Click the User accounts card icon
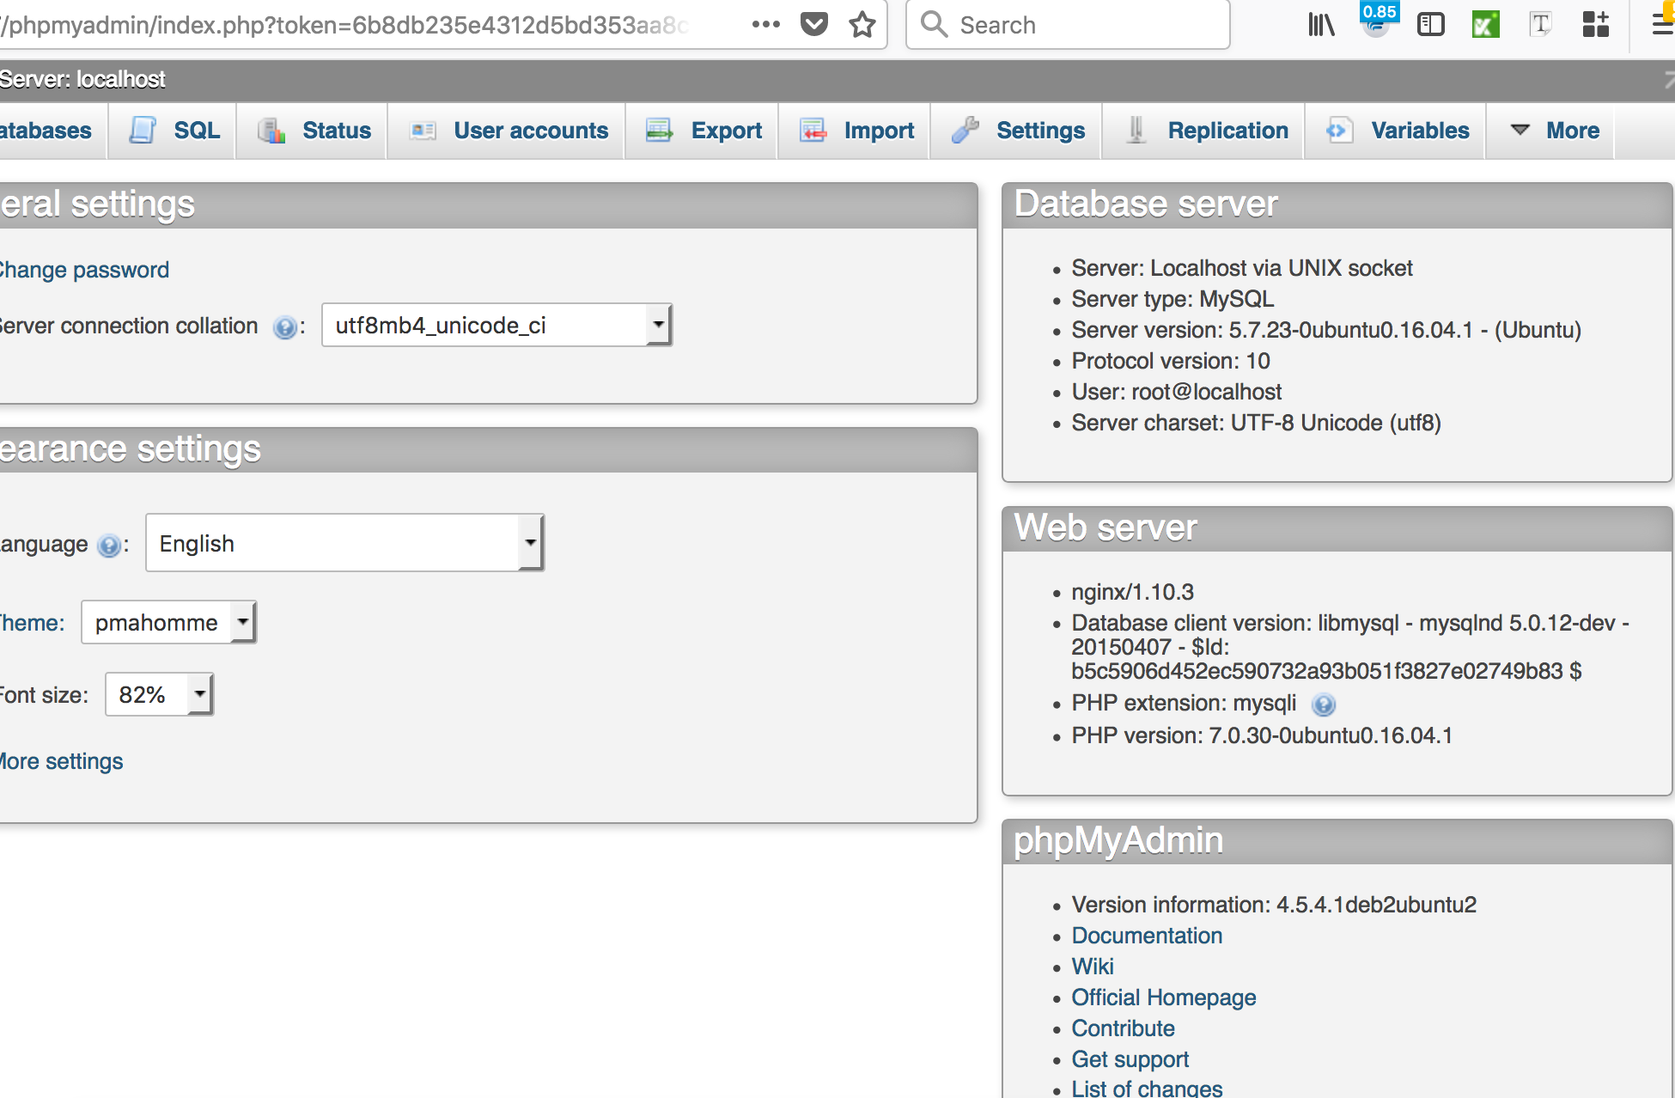Viewport: 1675px width, 1098px height. [x=423, y=131]
